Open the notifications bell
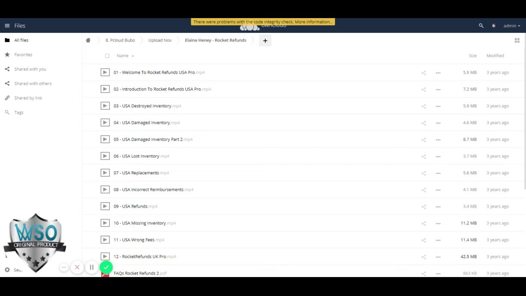 pos(494,25)
